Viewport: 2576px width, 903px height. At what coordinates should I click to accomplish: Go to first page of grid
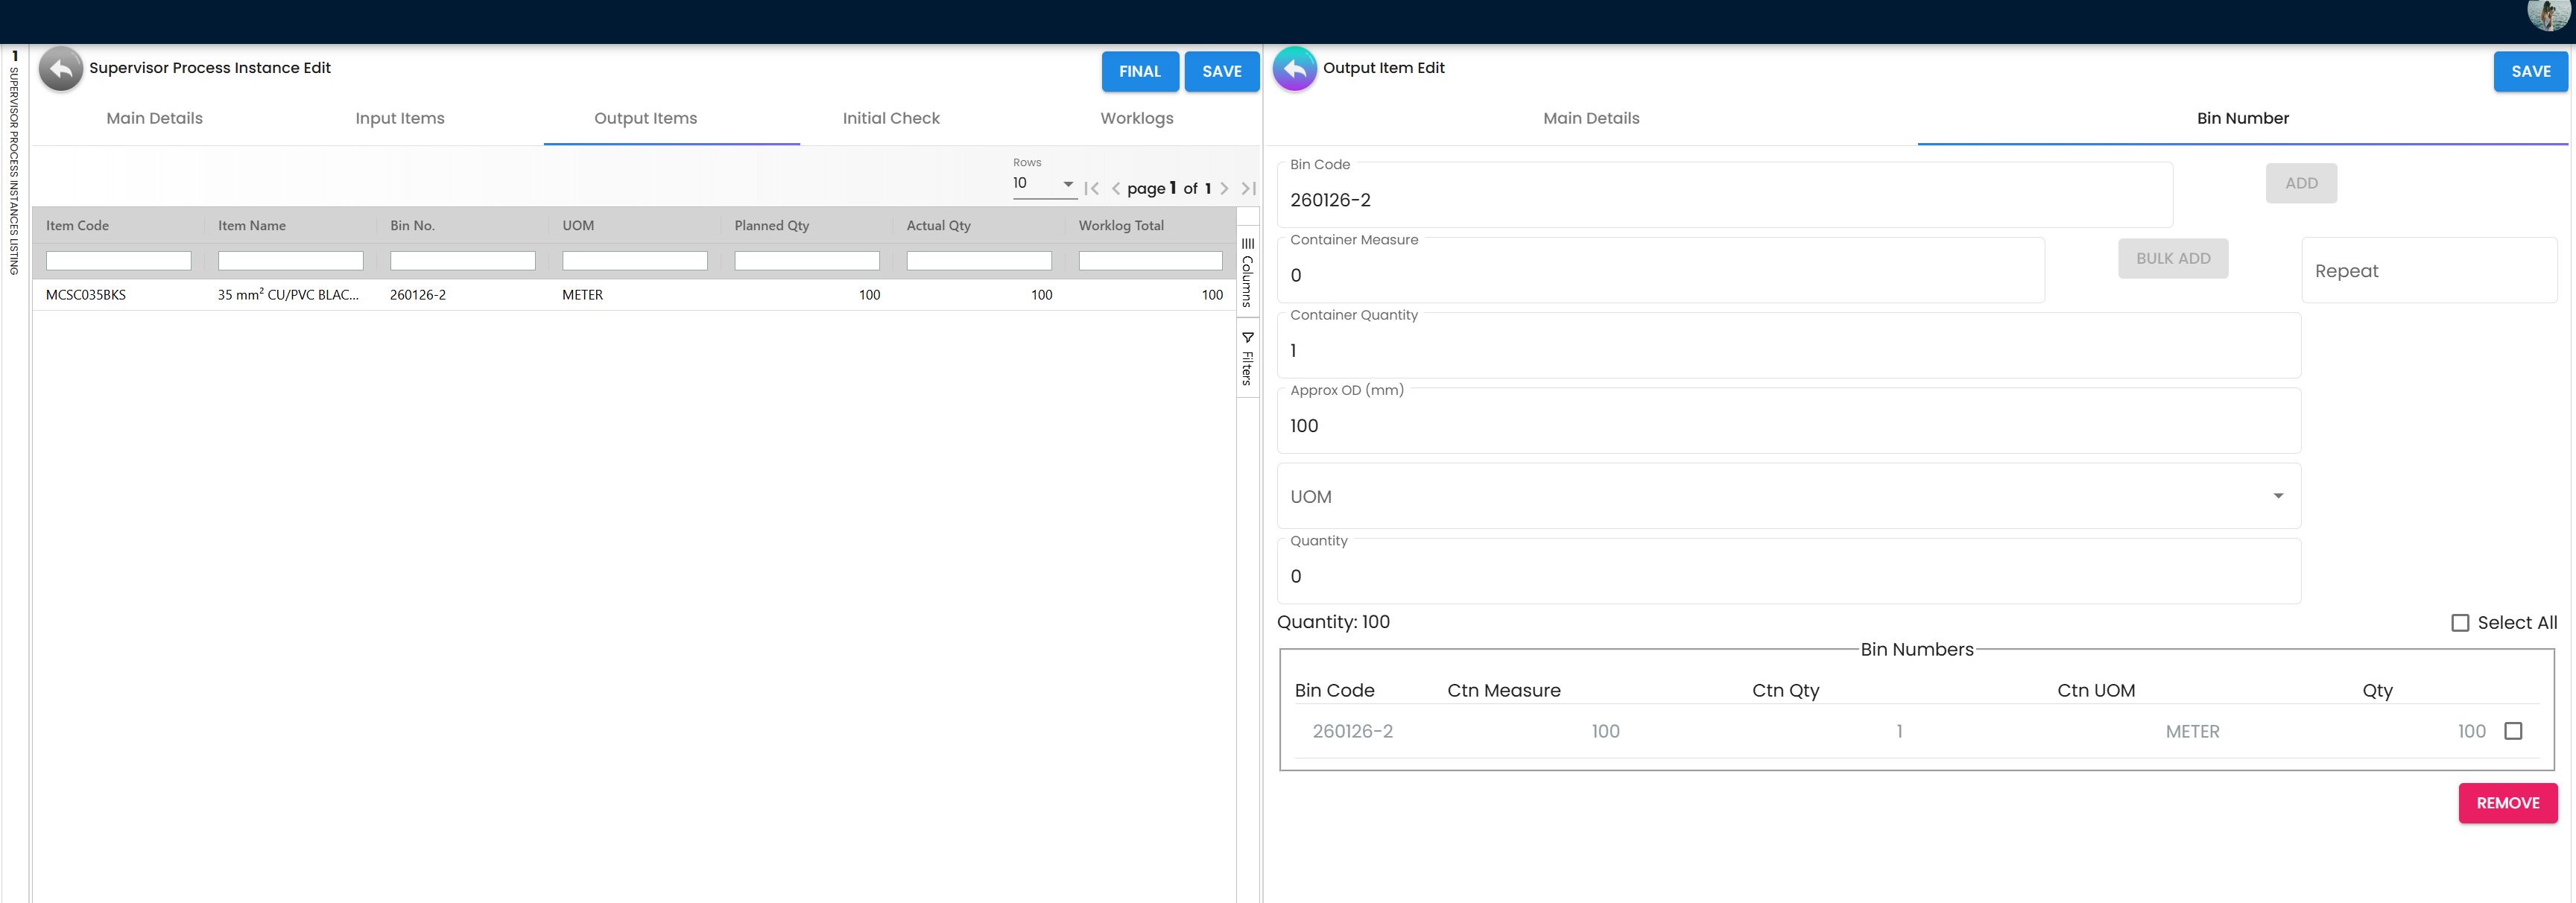(x=1091, y=188)
